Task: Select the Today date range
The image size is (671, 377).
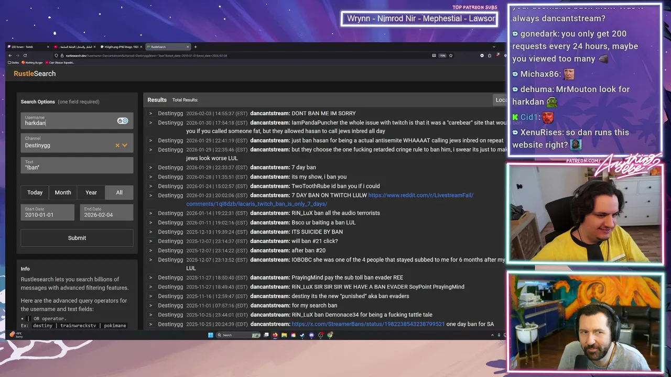Action: pyautogui.click(x=35, y=193)
